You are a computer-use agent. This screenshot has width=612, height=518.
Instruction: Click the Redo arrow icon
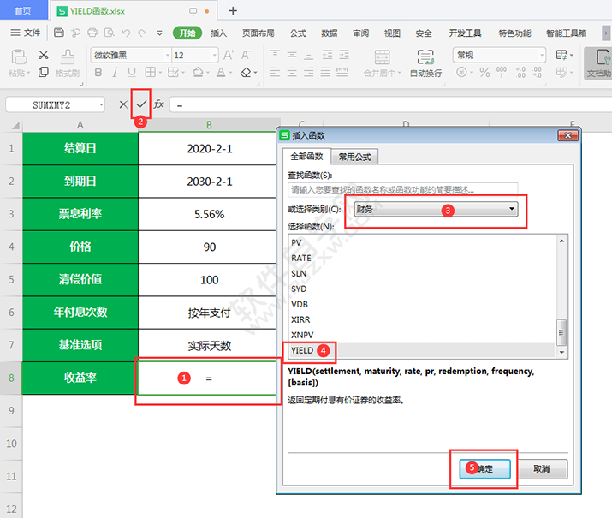(x=142, y=33)
